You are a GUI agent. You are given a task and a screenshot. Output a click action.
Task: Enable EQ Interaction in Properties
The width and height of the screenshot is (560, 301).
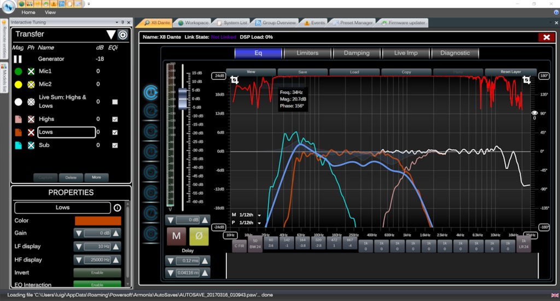(x=97, y=285)
